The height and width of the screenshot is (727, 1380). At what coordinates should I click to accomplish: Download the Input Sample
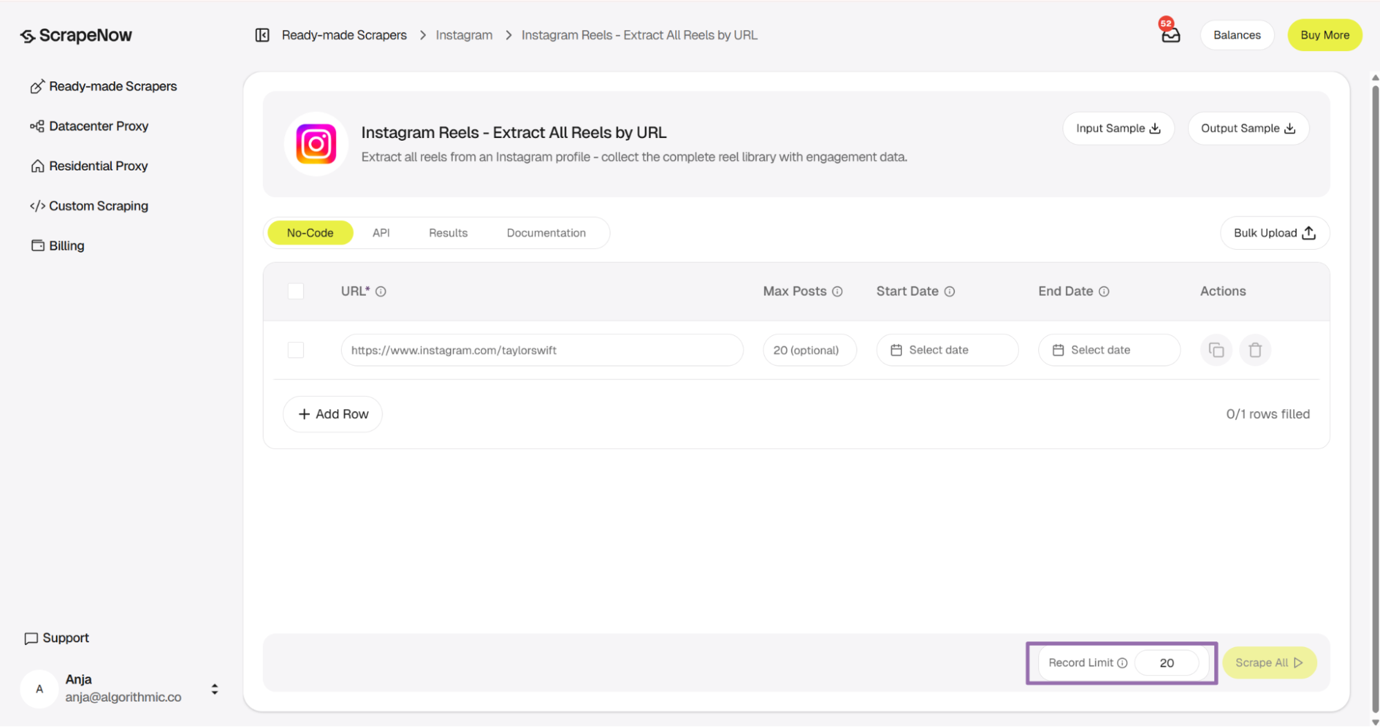(1118, 128)
